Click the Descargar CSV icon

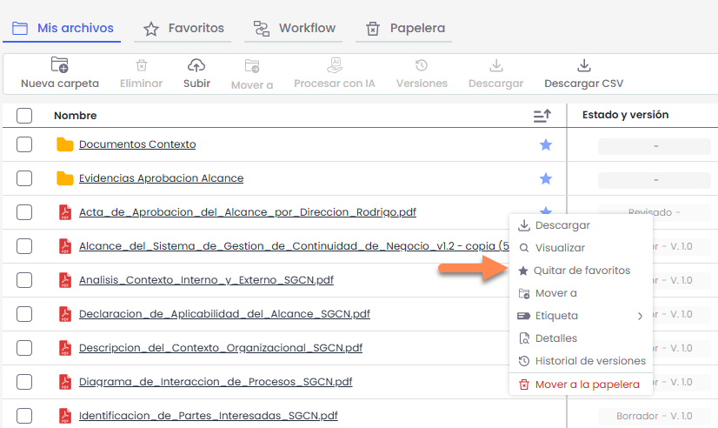583,65
